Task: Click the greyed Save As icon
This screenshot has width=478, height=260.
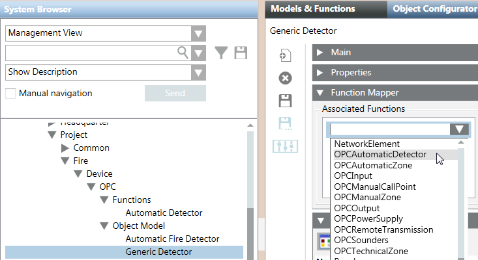Action: click(x=285, y=123)
